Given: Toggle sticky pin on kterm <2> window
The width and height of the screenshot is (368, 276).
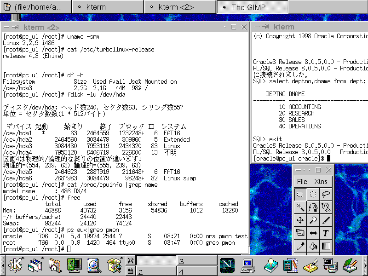Looking at the screenshot, I should (x=16, y=27).
